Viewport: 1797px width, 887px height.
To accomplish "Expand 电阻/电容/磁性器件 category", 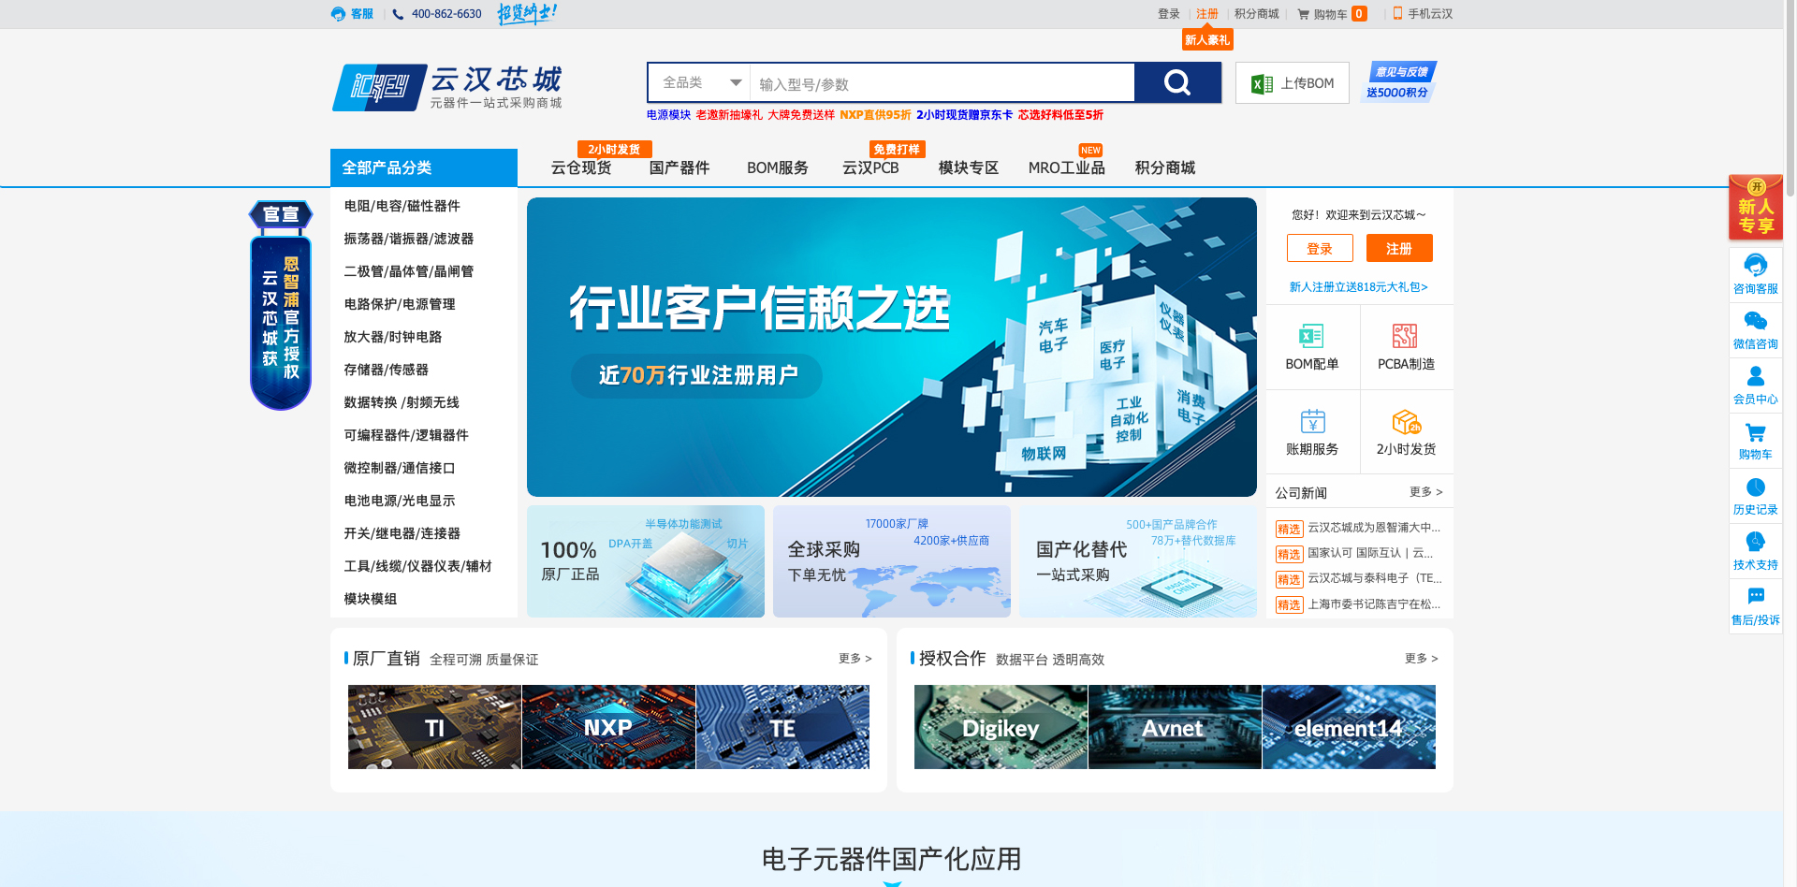I will (402, 206).
